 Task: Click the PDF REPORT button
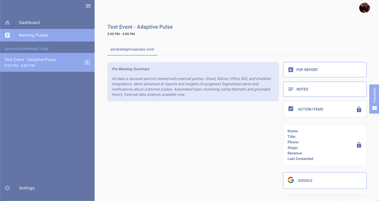click(324, 69)
